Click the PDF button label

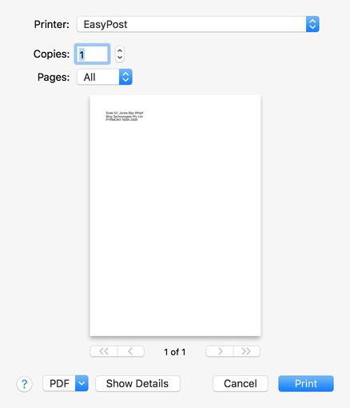[x=59, y=383]
